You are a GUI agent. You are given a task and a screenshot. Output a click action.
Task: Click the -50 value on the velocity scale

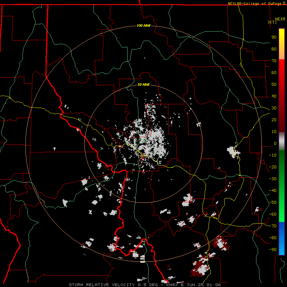pos(273,202)
